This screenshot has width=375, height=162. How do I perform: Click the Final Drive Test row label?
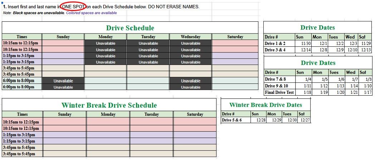(279, 92)
